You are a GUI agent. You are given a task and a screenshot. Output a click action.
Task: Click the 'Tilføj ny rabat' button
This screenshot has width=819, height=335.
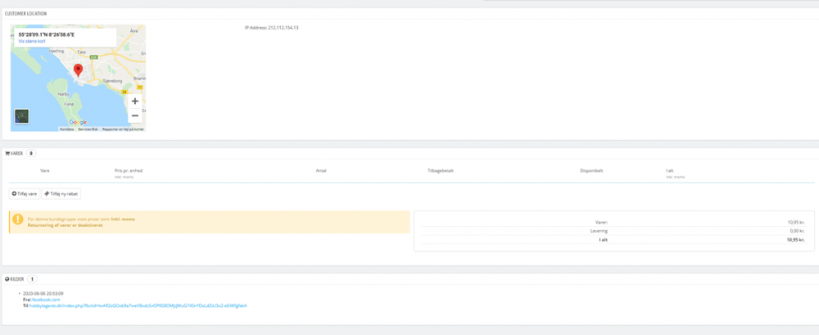[61, 193]
